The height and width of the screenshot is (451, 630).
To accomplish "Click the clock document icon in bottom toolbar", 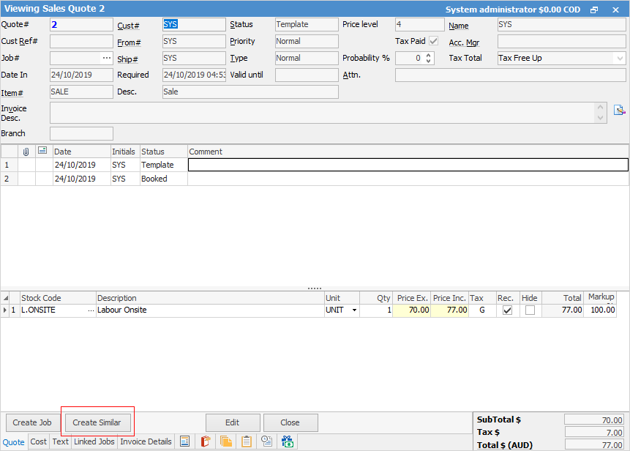I will pos(267,441).
